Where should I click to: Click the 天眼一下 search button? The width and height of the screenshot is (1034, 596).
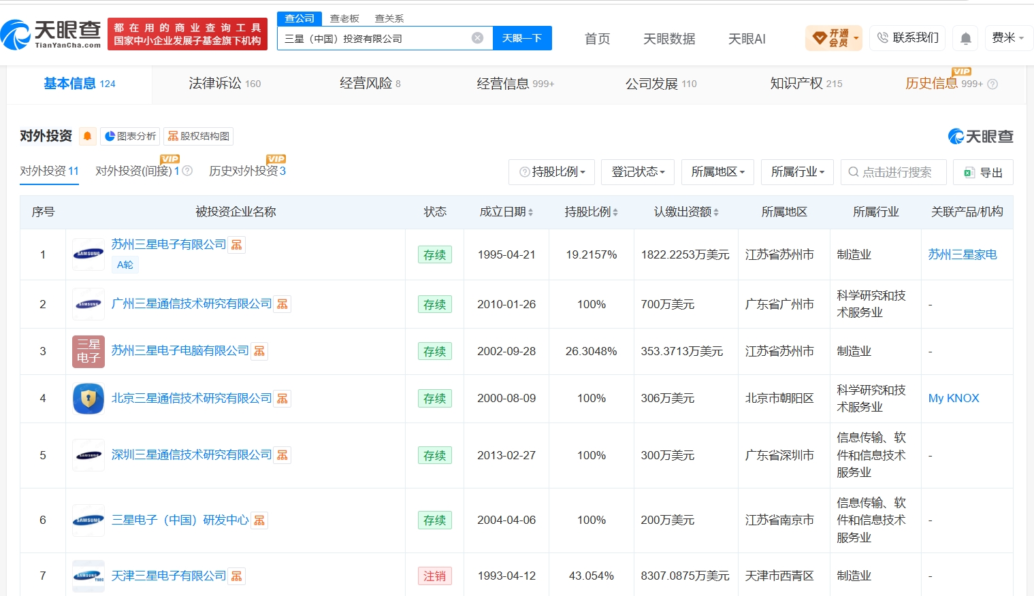[x=522, y=38]
